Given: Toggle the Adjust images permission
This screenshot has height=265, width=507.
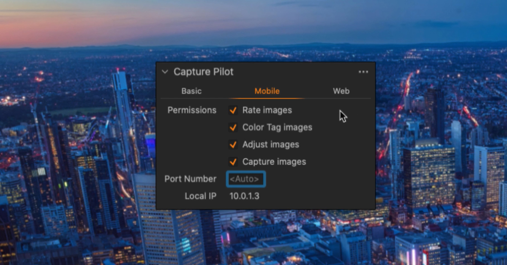Looking at the screenshot, I should pos(233,145).
